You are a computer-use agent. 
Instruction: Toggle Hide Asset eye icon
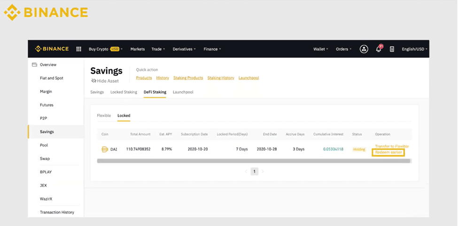tap(93, 81)
